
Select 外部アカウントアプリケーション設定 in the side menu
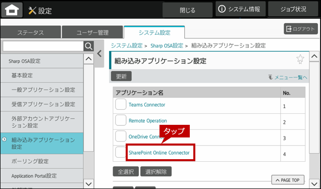point(42,122)
